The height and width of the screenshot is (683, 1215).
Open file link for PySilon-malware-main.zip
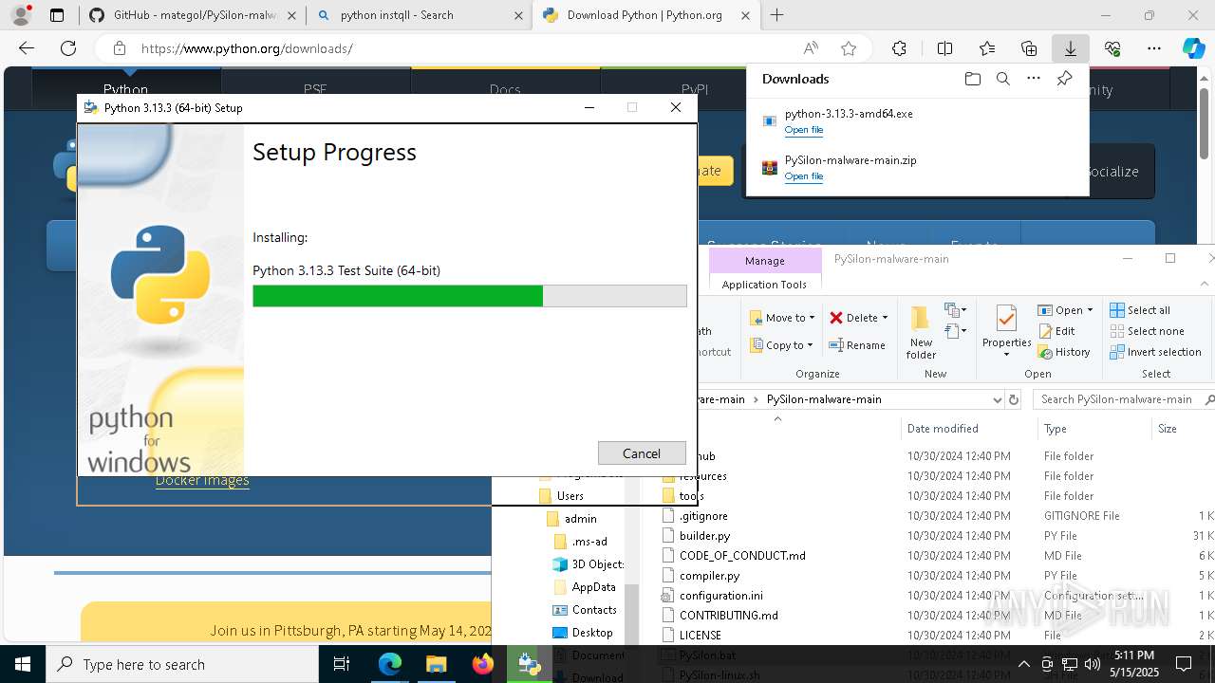[804, 176]
